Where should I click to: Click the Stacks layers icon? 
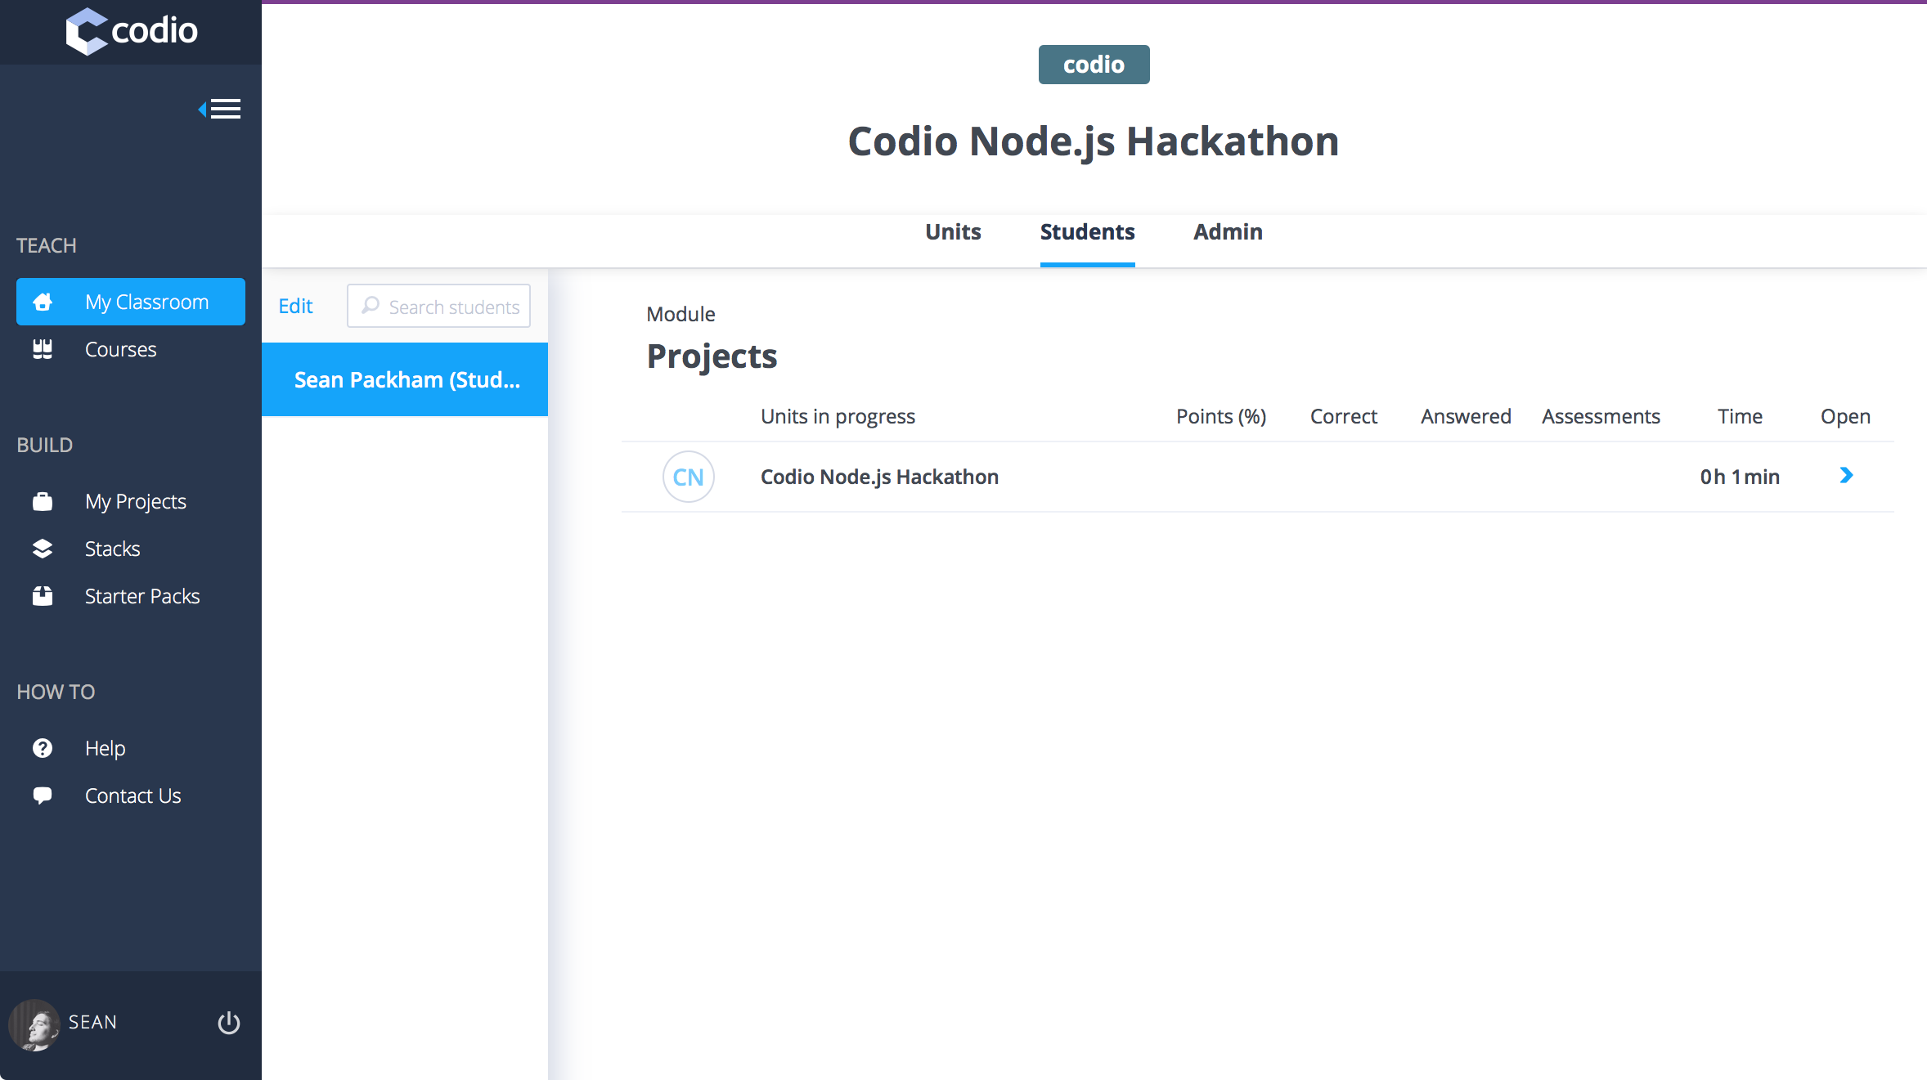coord(43,549)
